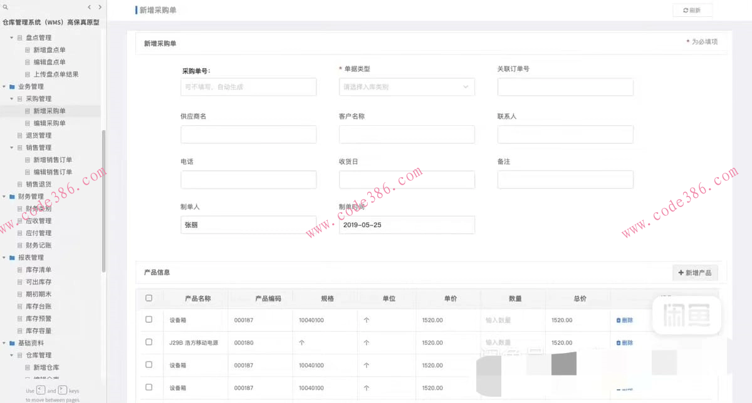
Task: Collapse the 业务管理 folder arrow
Action: 4,86
